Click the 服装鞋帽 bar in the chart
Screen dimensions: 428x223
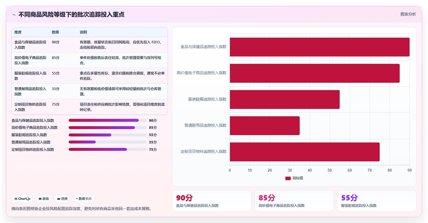coord(285,99)
